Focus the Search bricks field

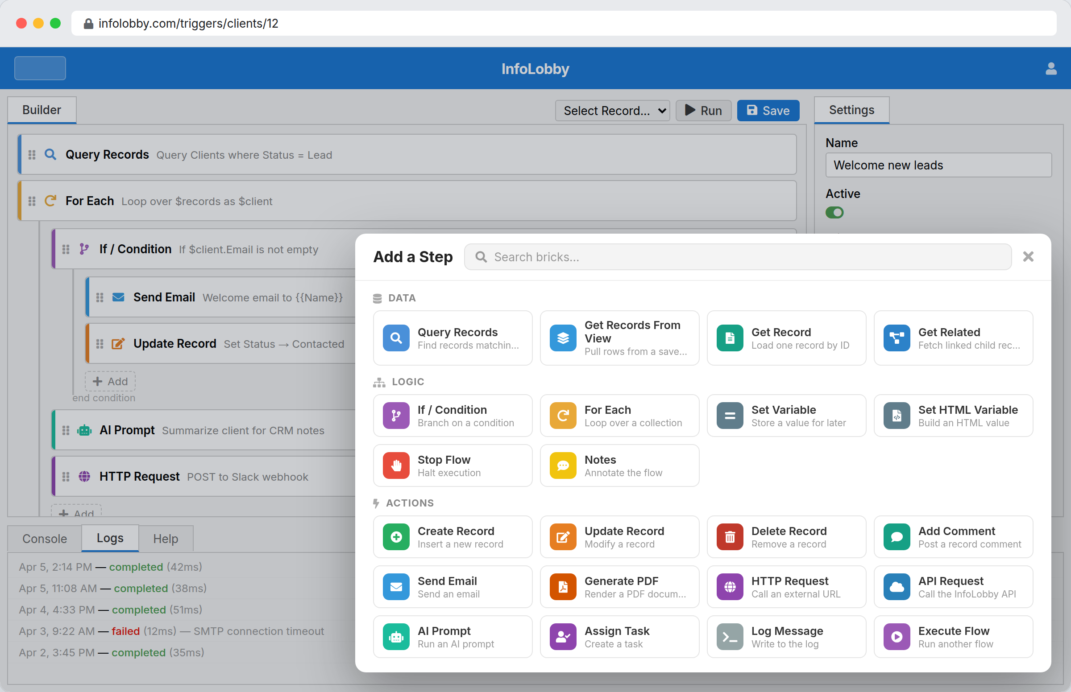pyautogui.click(x=737, y=257)
